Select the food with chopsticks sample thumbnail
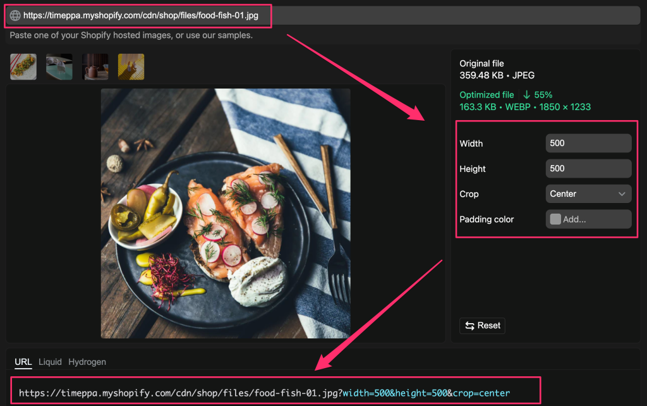 tap(23, 66)
